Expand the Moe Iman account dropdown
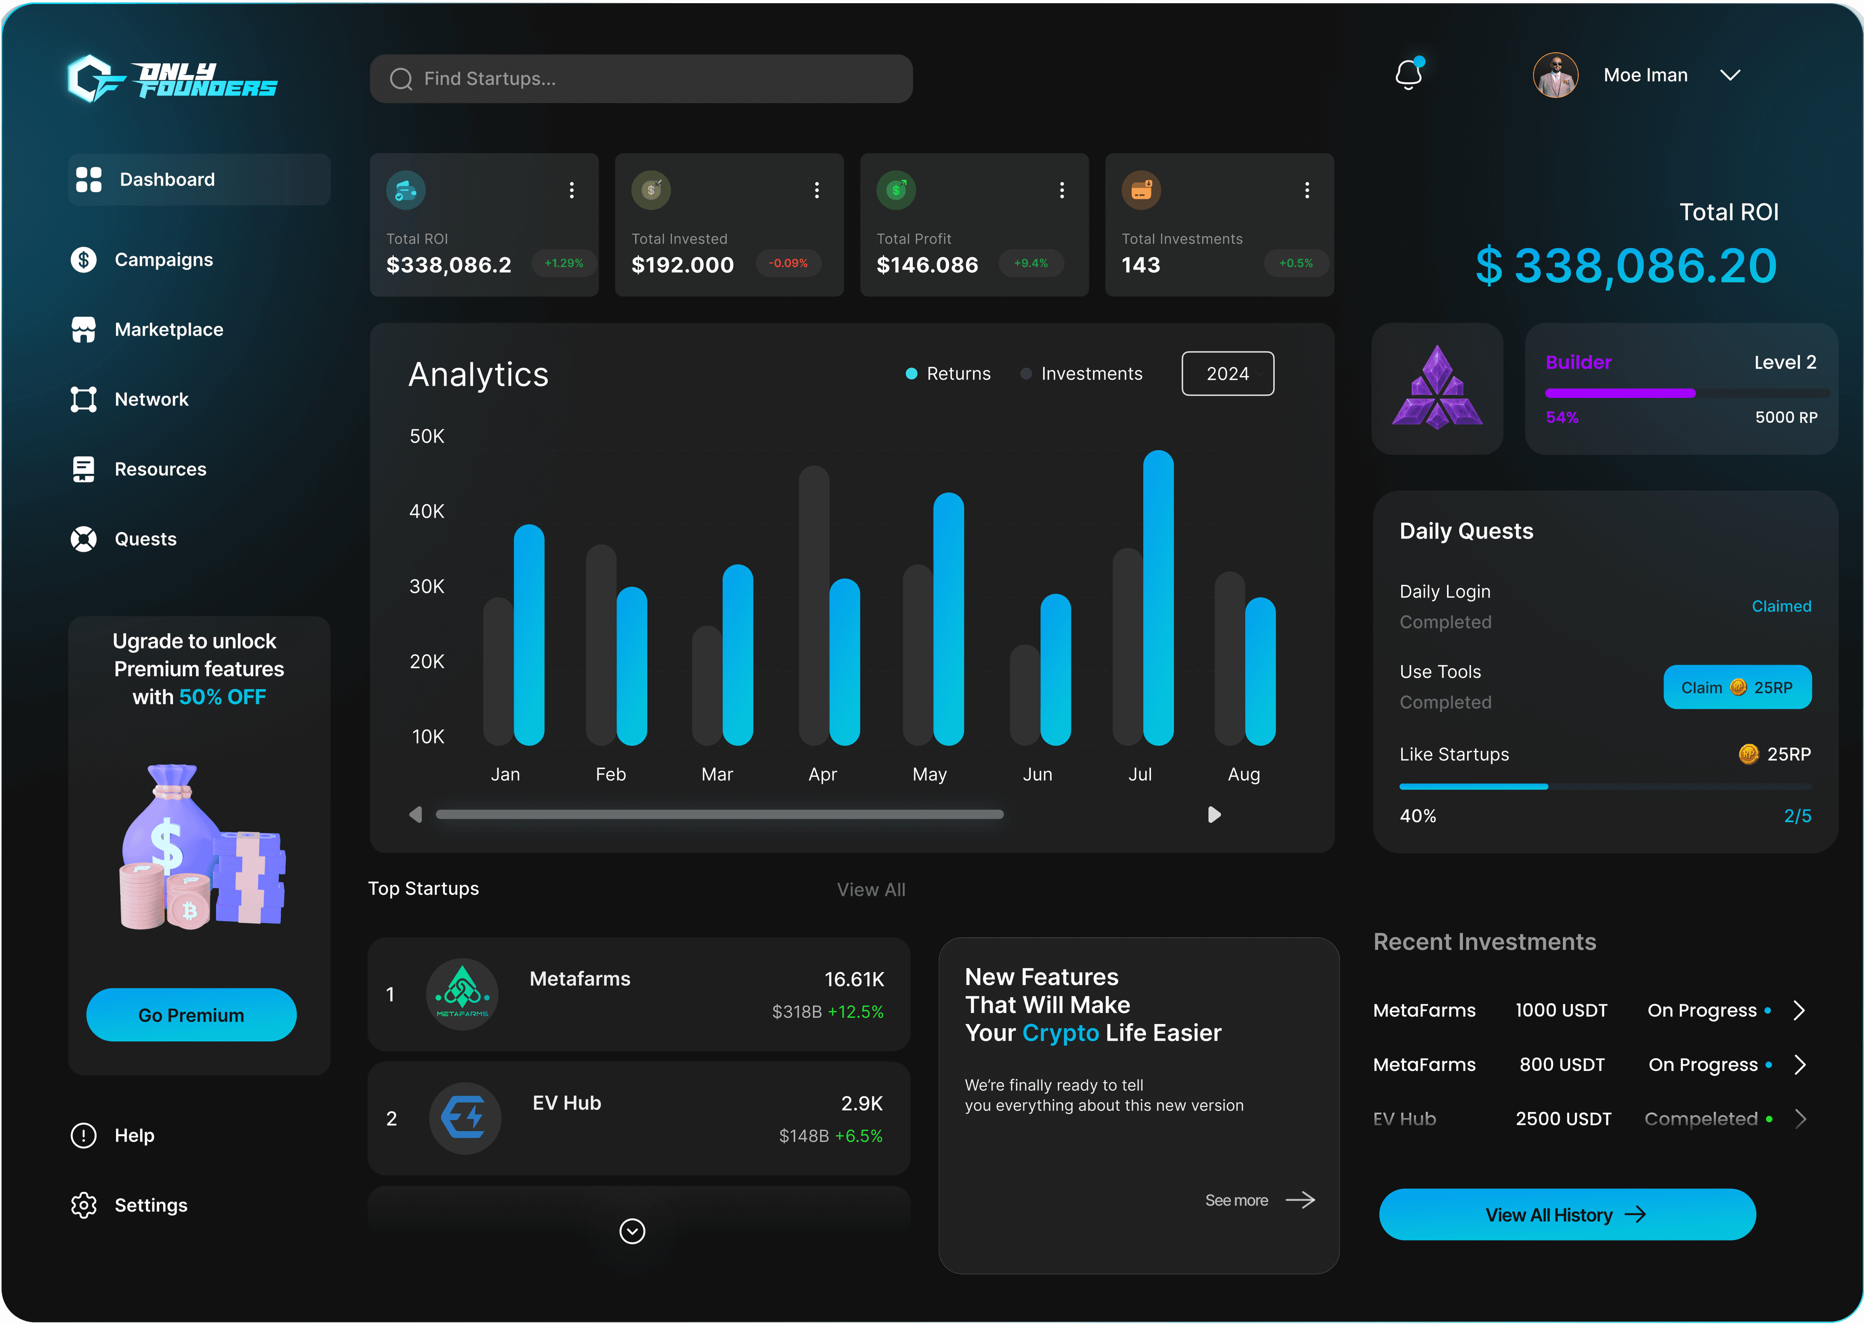 pyautogui.click(x=1729, y=75)
